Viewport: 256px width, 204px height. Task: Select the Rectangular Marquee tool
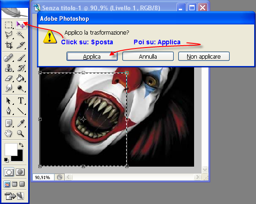pyautogui.click(x=8, y=25)
